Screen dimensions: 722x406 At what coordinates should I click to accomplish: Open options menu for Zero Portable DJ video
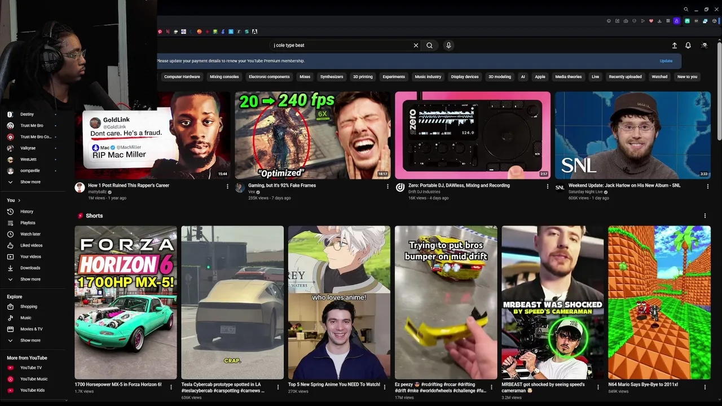click(547, 186)
